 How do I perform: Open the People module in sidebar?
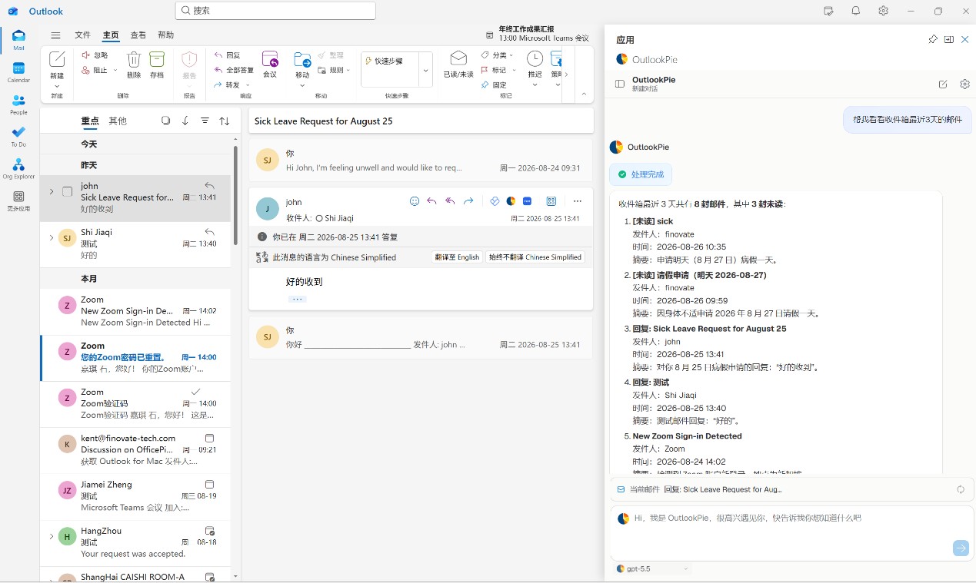pyautogui.click(x=18, y=104)
